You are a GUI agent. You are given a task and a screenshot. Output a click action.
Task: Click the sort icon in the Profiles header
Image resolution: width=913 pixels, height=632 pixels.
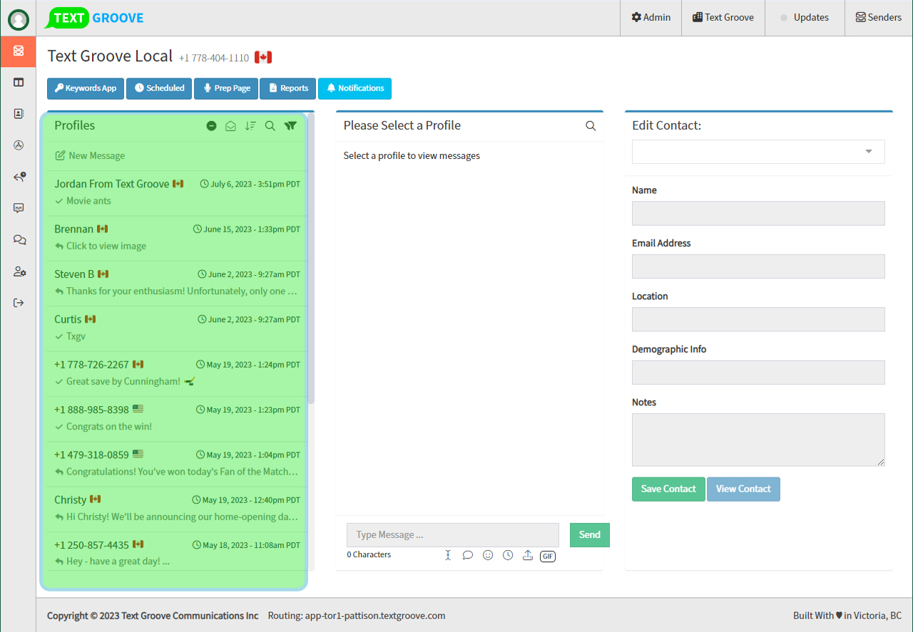click(x=250, y=126)
